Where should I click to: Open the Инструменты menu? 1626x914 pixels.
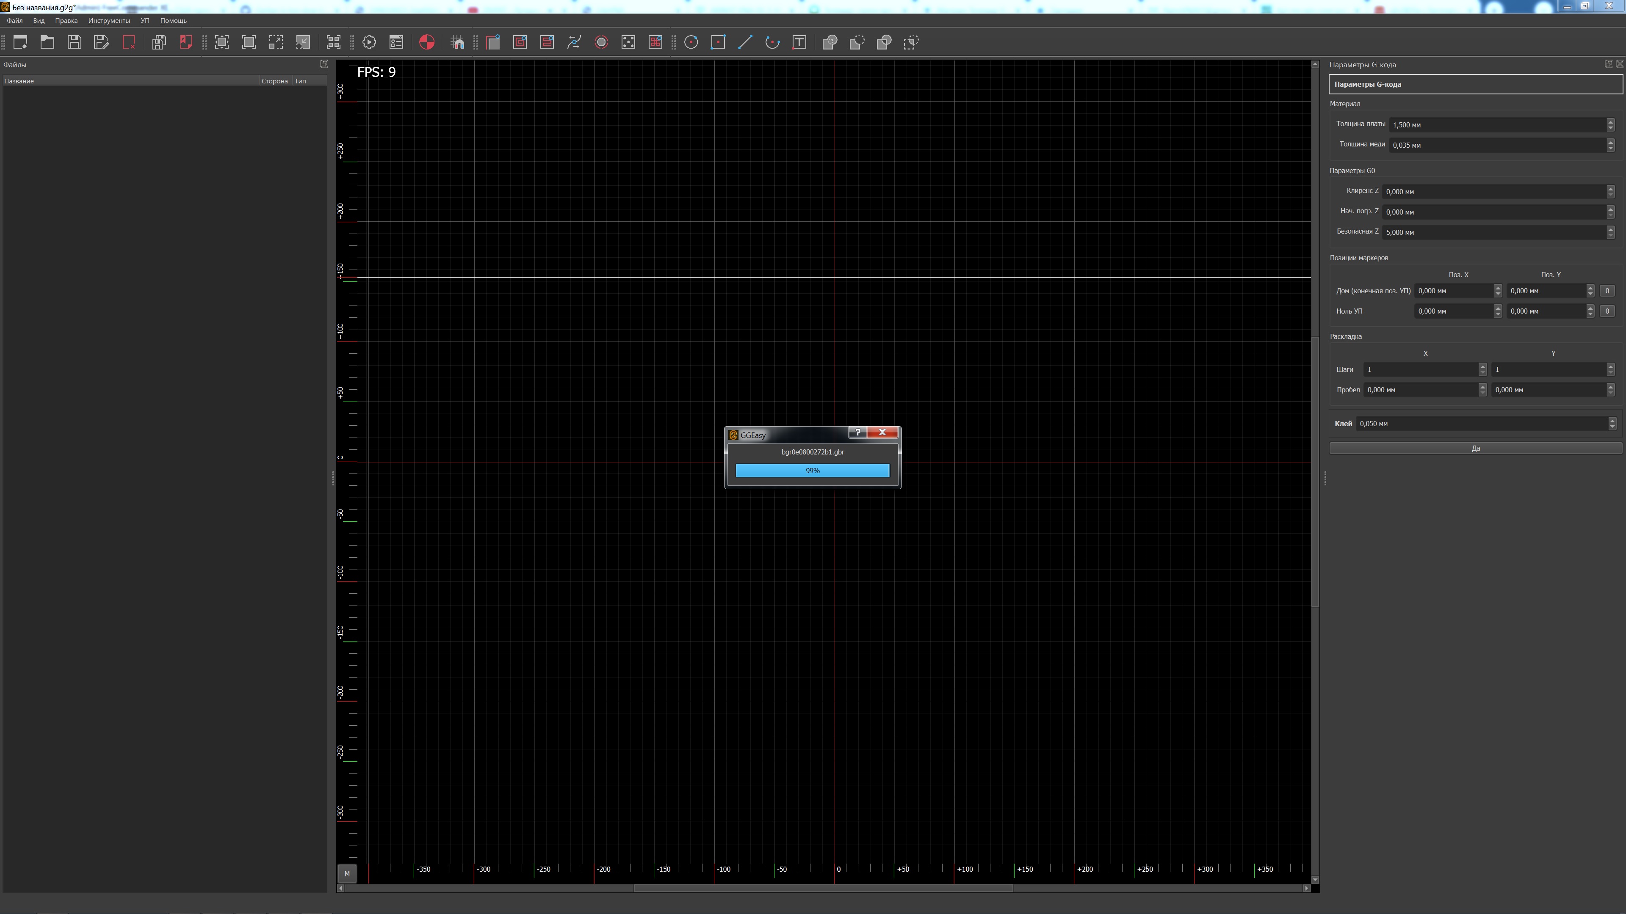click(x=108, y=21)
